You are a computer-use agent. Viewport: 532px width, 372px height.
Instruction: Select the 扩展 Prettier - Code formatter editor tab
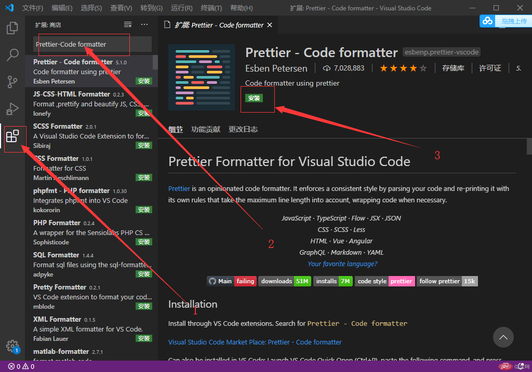coord(218,25)
